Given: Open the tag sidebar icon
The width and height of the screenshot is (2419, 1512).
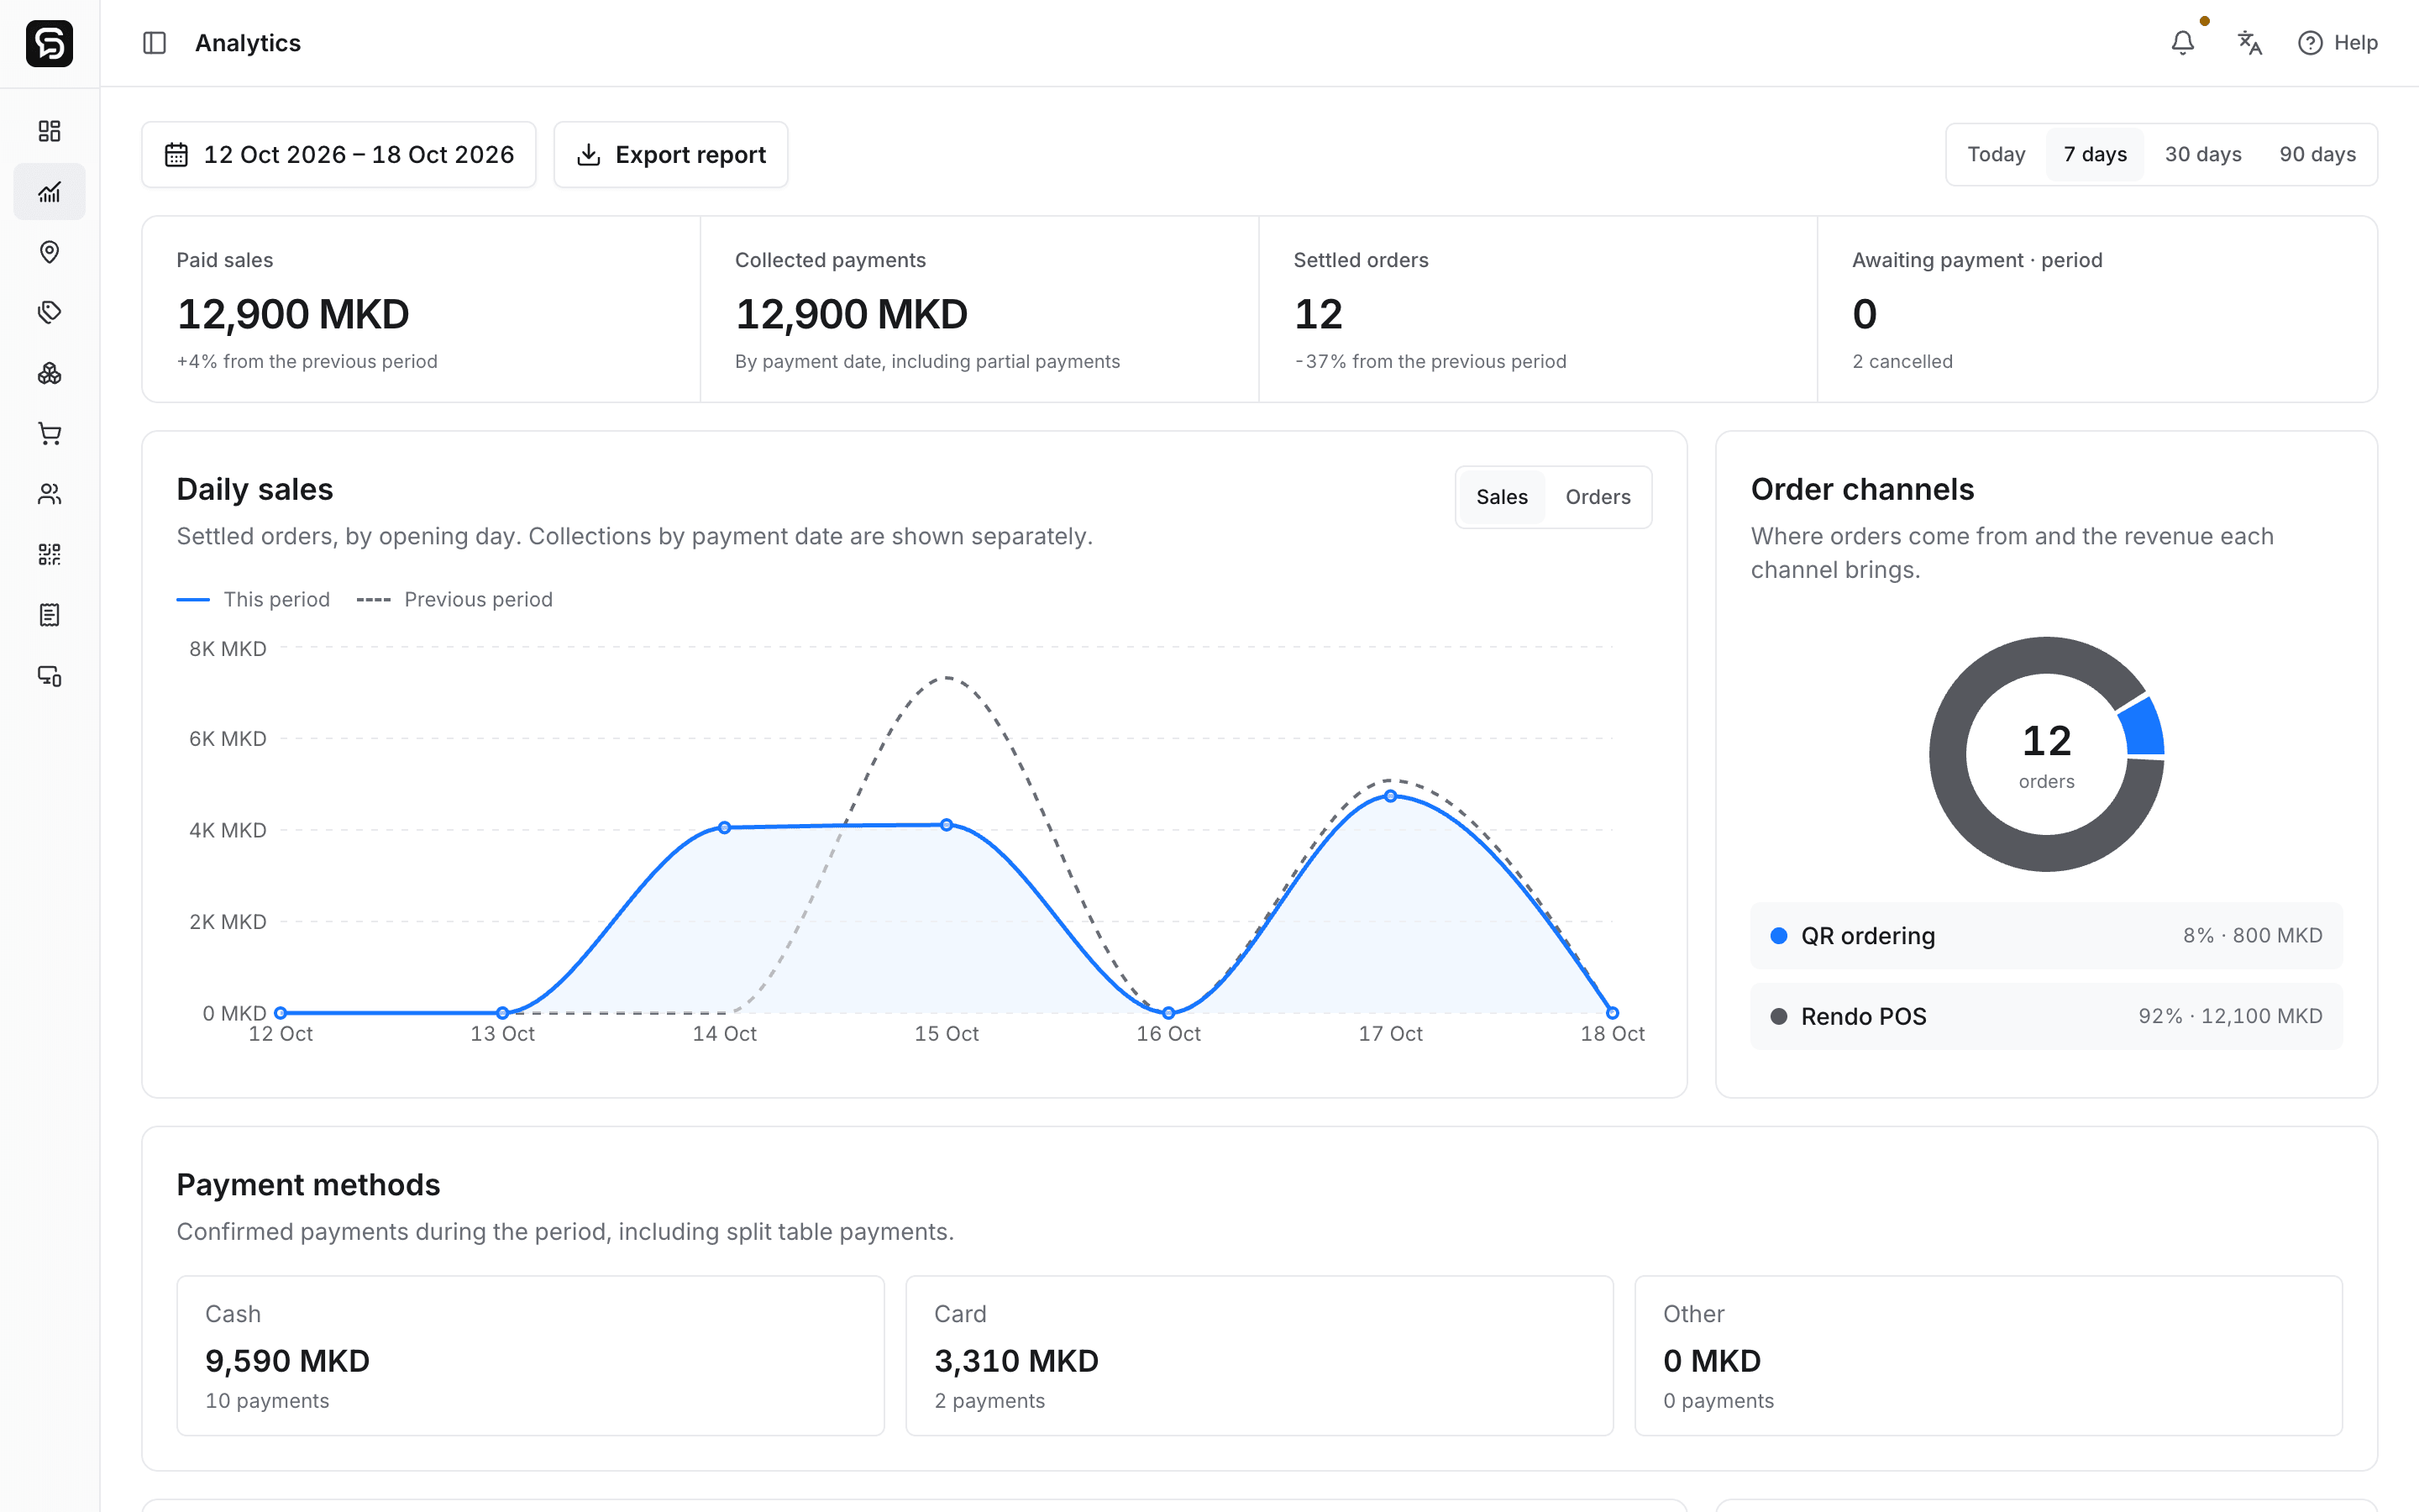Looking at the screenshot, I should [49, 312].
